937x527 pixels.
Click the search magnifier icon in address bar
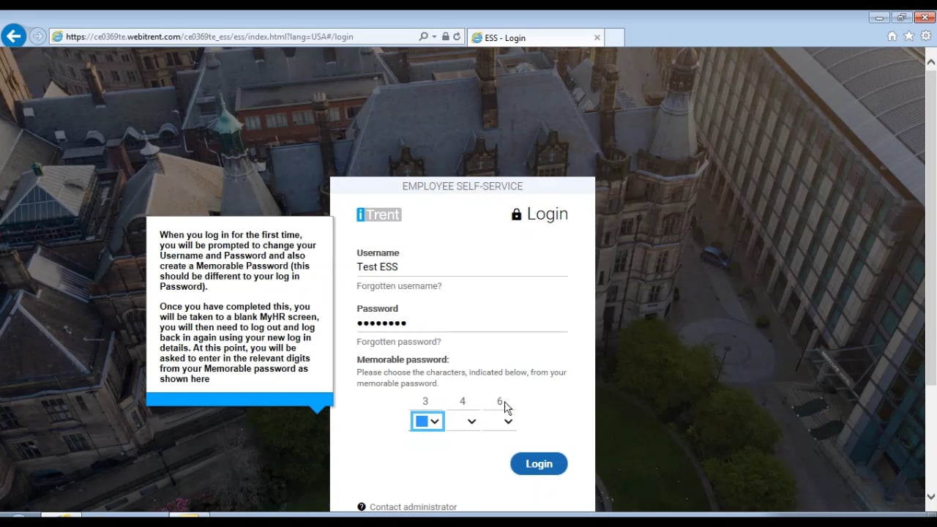pyautogui.click(x=423, y=37)
